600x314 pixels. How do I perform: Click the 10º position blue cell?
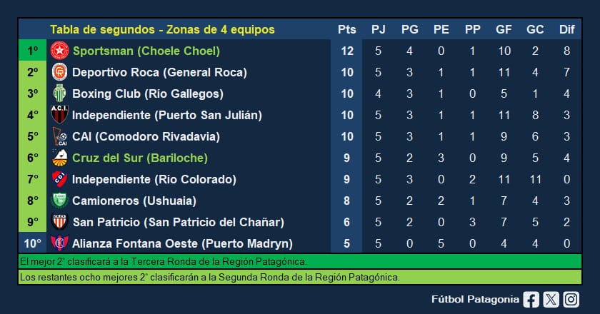[x=33, y=243]
